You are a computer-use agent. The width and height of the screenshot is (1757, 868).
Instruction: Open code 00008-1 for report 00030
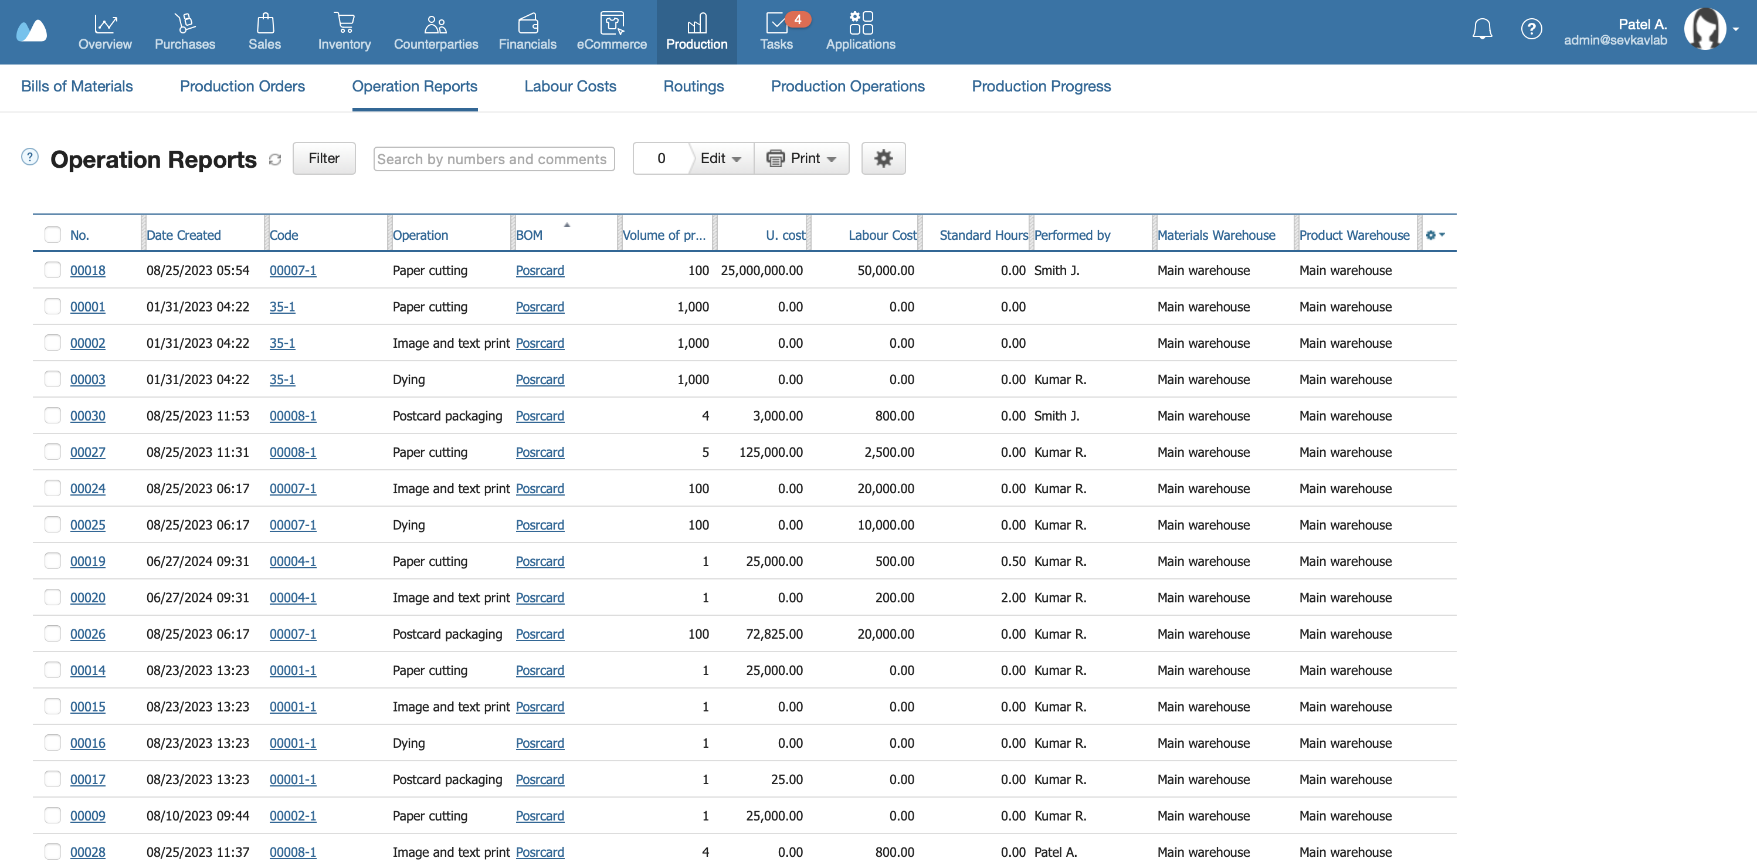coord(293,415)
